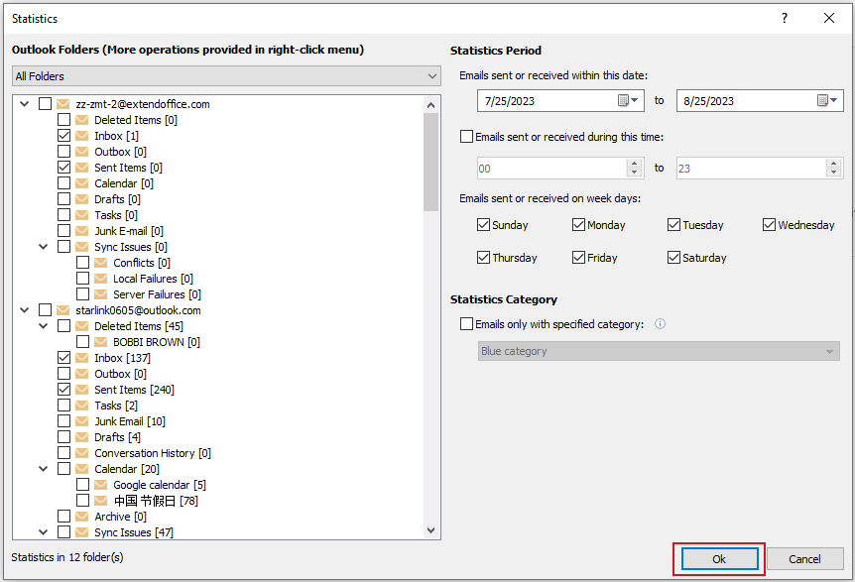Click the help question mark in title bar
Screen dimensions: 855x582
[x=785, y=18]
